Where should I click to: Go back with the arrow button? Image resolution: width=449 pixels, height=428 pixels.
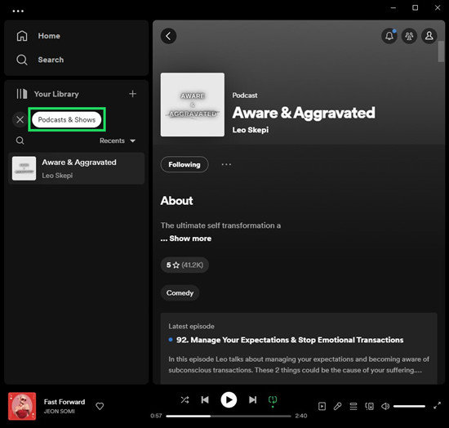[x=168, y=36]
